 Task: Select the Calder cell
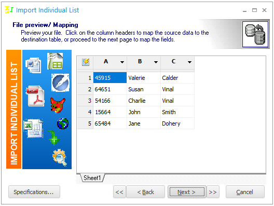(x=177, y=78)
